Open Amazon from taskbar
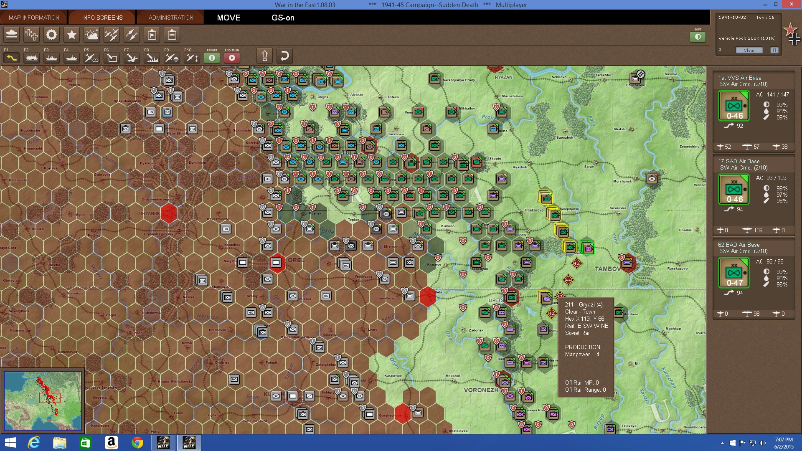802x451 pixels. point(111,443)
